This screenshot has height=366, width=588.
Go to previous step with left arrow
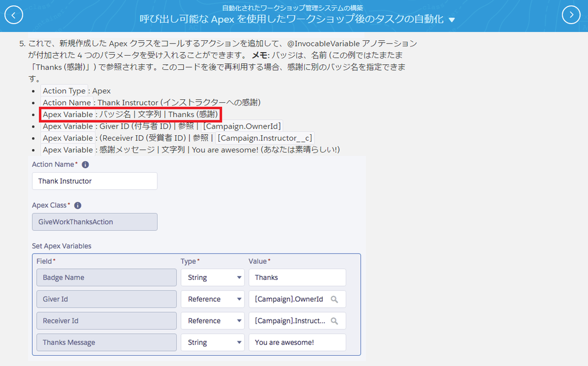tap(14, 15)
